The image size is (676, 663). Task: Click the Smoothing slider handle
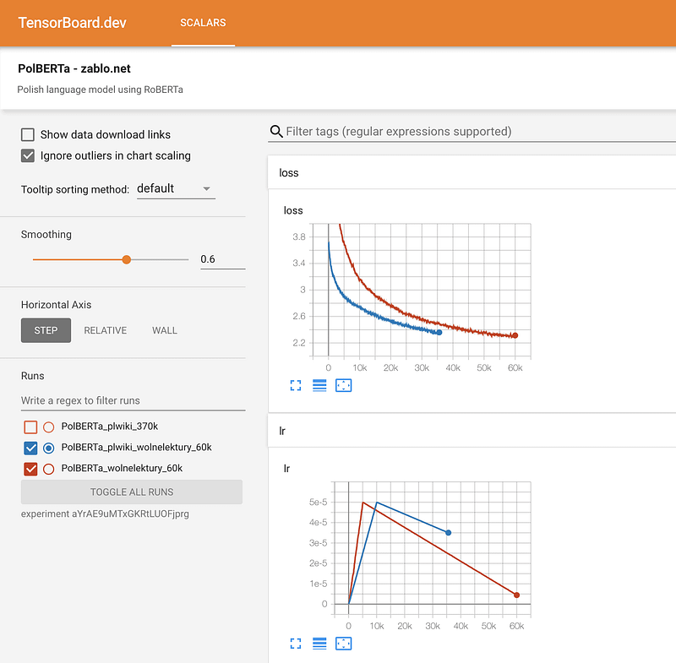click(127, 259)
